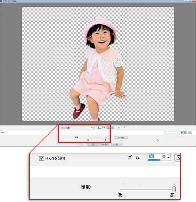Click the view icon just outside the red box
The image size is (196, 202).
pyautogui.click(x=113, y=128)
